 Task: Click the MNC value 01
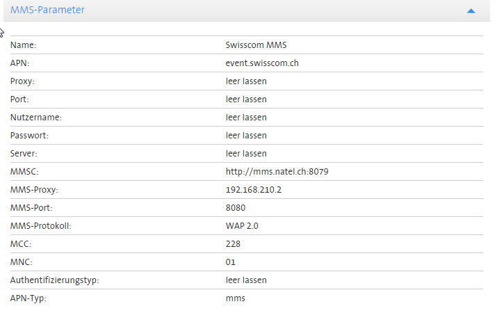(231, 262)
